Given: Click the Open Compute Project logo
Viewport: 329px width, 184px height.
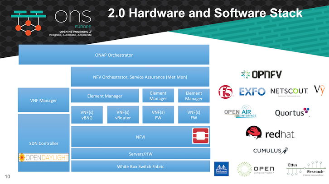Looking at the screenshot, I should click(x=256, y=169).
